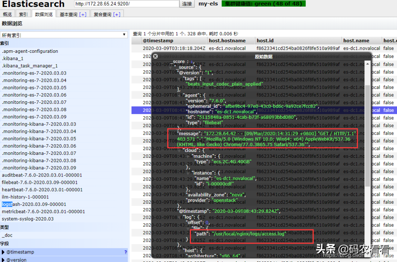The image size is (397, 262).
Task: Select index .monitoring-es-7-2020.03.04
Action: (x=34, y=80)
